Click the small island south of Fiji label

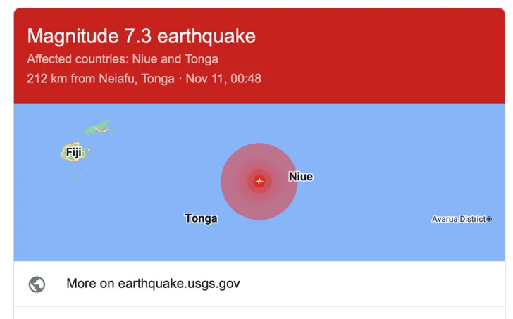pos(80,175)
